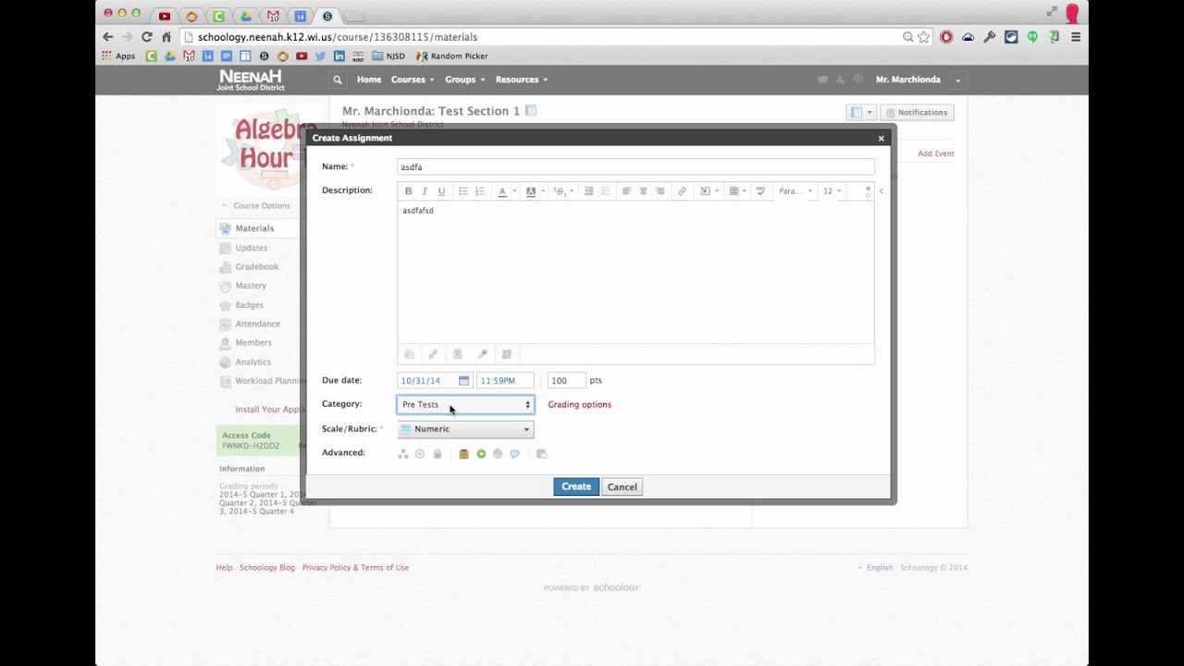Toggle the lock advanced option
The image size is (1184, 666).
(x=438, y=454)
